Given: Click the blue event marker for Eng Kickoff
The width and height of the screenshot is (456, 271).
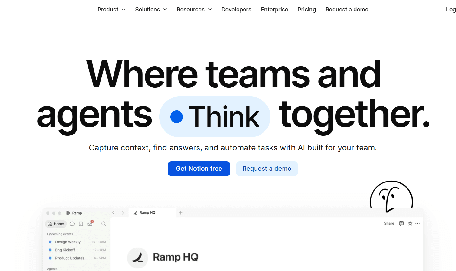Looking at the screenshot, I should (50, 250).
